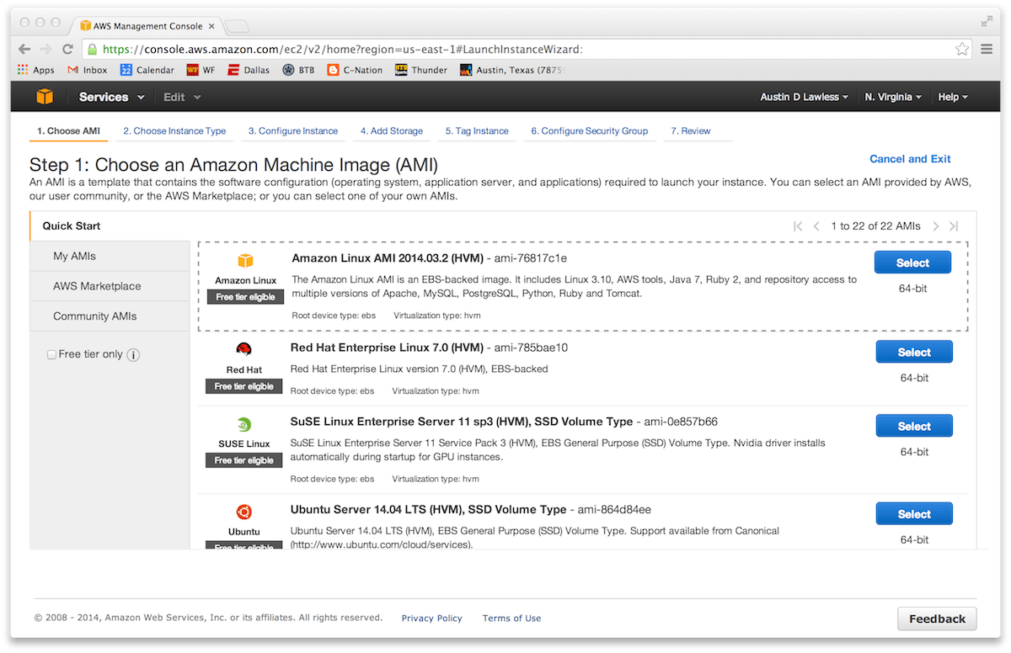1011x653 pixels.
Task: Select the 1. Choose AMI step tab
Action: coord(68,131)
